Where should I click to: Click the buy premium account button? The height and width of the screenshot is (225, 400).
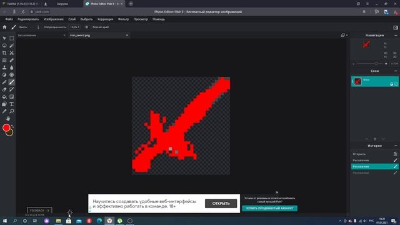[269, 208]
